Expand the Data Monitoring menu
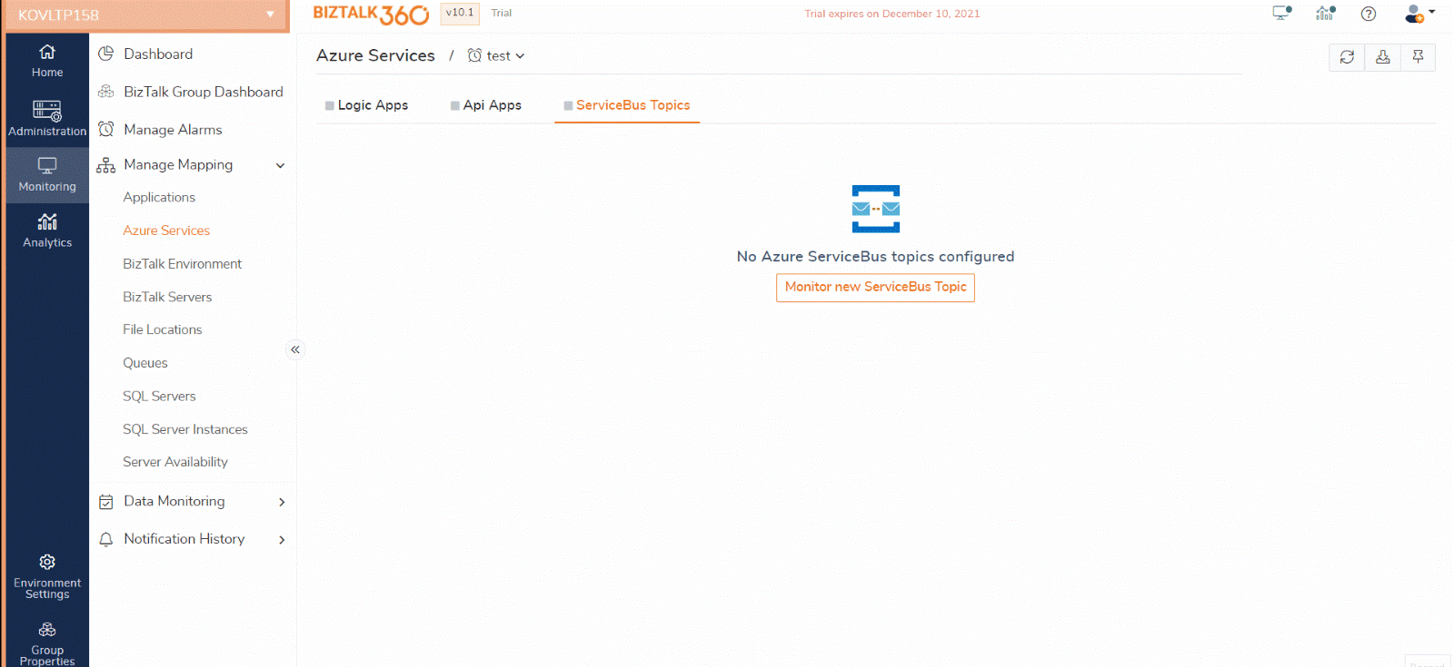This screenshot has height=667, width=1454. click(x=282, y=502)
